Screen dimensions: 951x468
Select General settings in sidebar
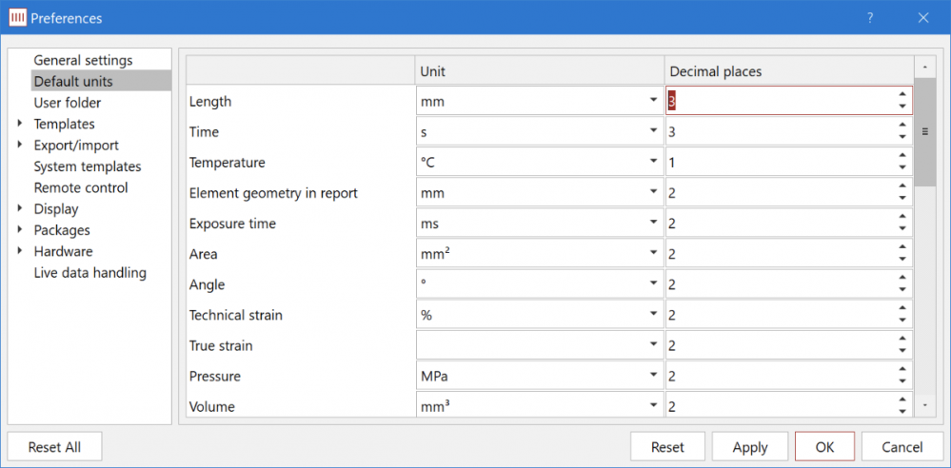pos(83,60)
